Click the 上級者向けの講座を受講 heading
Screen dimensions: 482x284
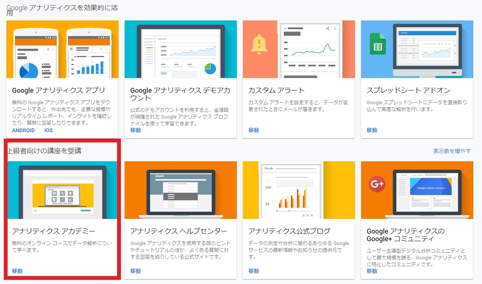[44, 151]
